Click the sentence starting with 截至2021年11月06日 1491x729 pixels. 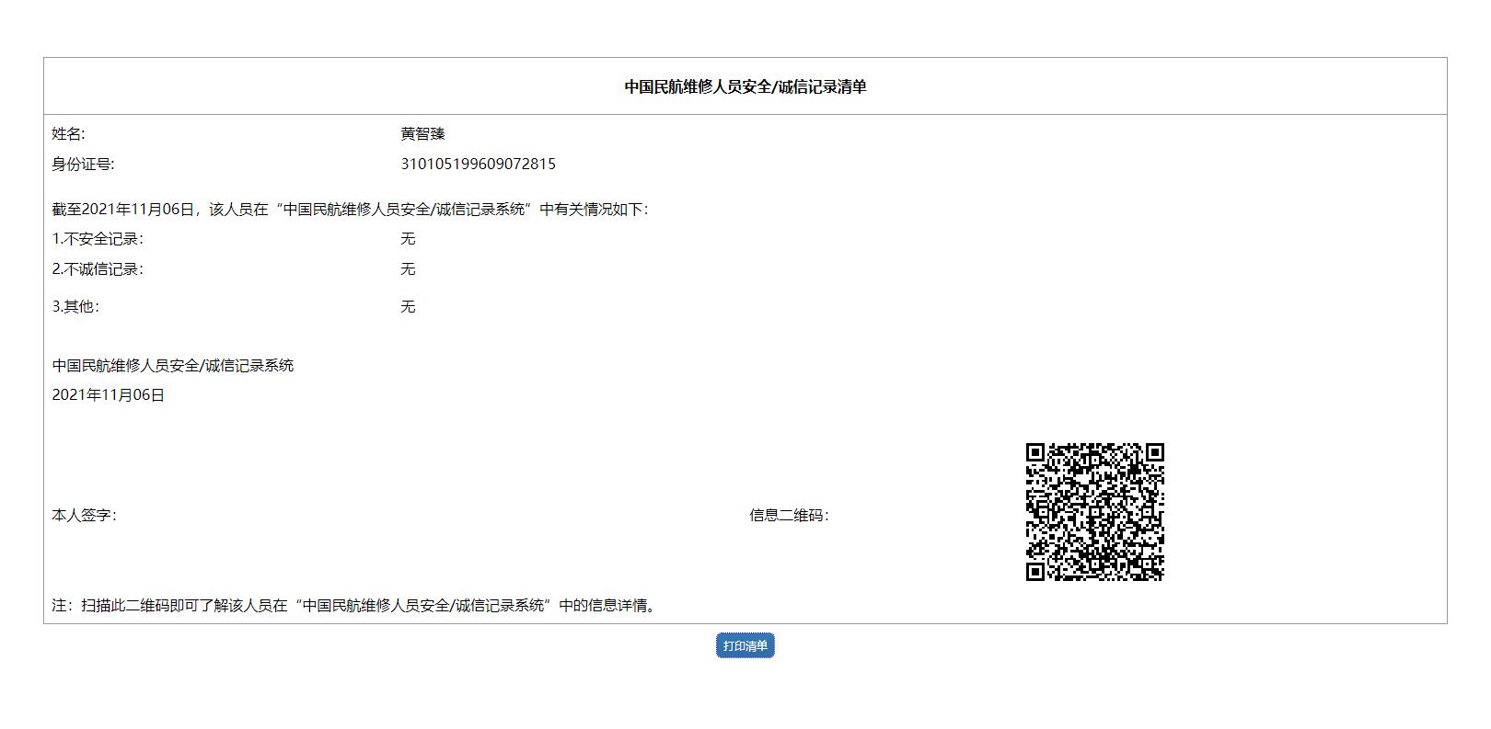[x=350, y=210]
